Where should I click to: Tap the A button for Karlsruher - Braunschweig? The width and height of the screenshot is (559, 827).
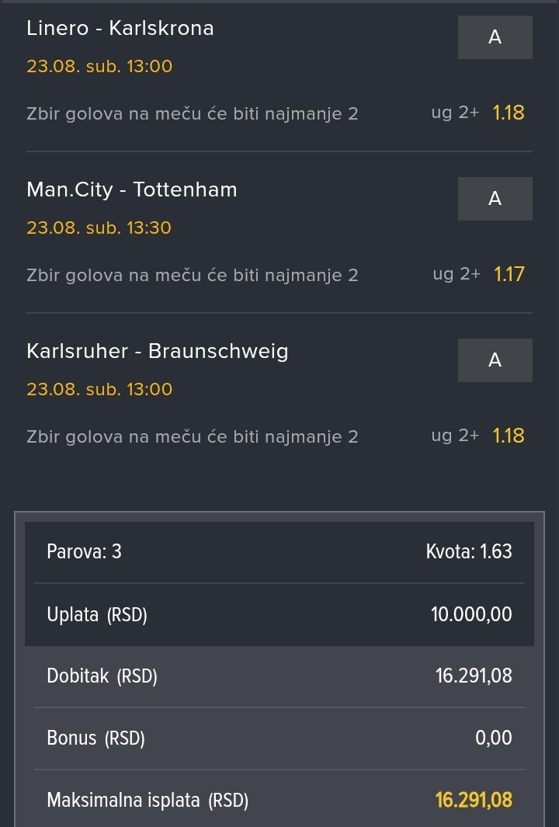tap(495, 360)
